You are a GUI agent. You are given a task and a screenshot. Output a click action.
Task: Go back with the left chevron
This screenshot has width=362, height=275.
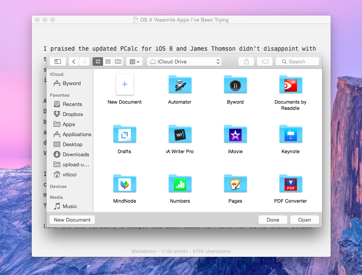74,61
